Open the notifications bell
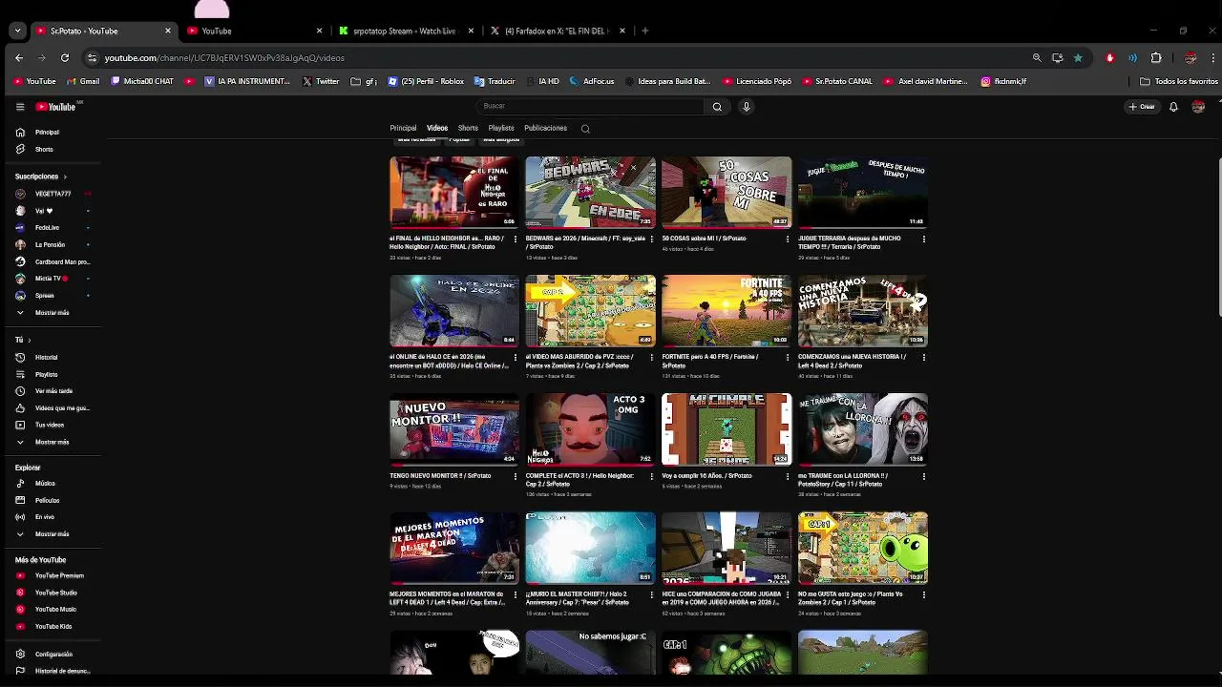1222x687 pixels. 1173,107
